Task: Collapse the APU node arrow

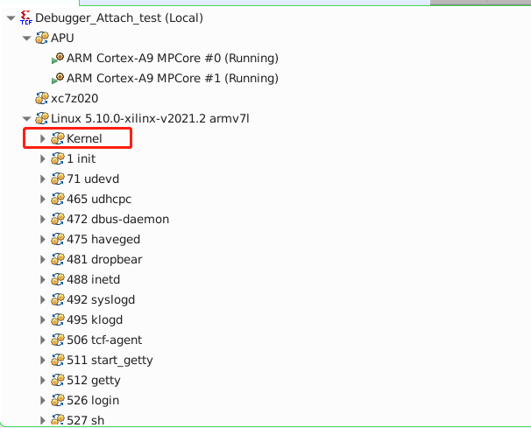Action: 27,39
